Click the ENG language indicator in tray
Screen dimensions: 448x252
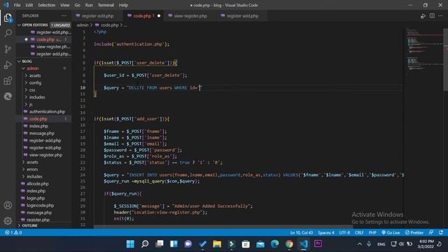tap(381, 244)
